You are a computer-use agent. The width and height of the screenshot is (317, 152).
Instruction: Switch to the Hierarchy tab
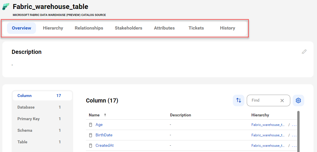pos(53,28)
